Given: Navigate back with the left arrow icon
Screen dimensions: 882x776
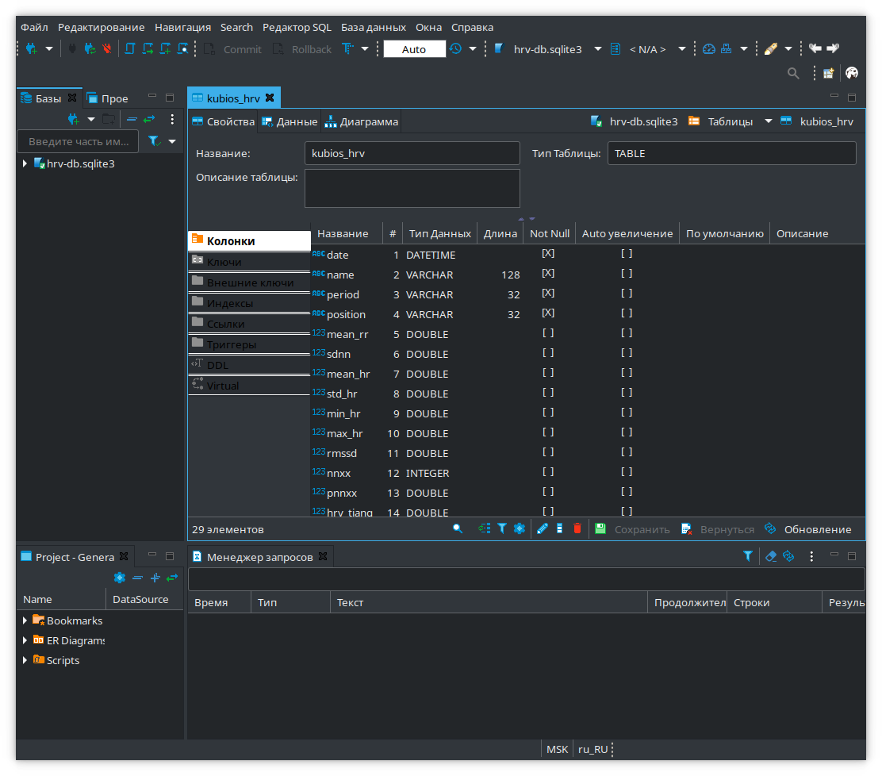Looking at the screenshot, I should pos(815,48).
